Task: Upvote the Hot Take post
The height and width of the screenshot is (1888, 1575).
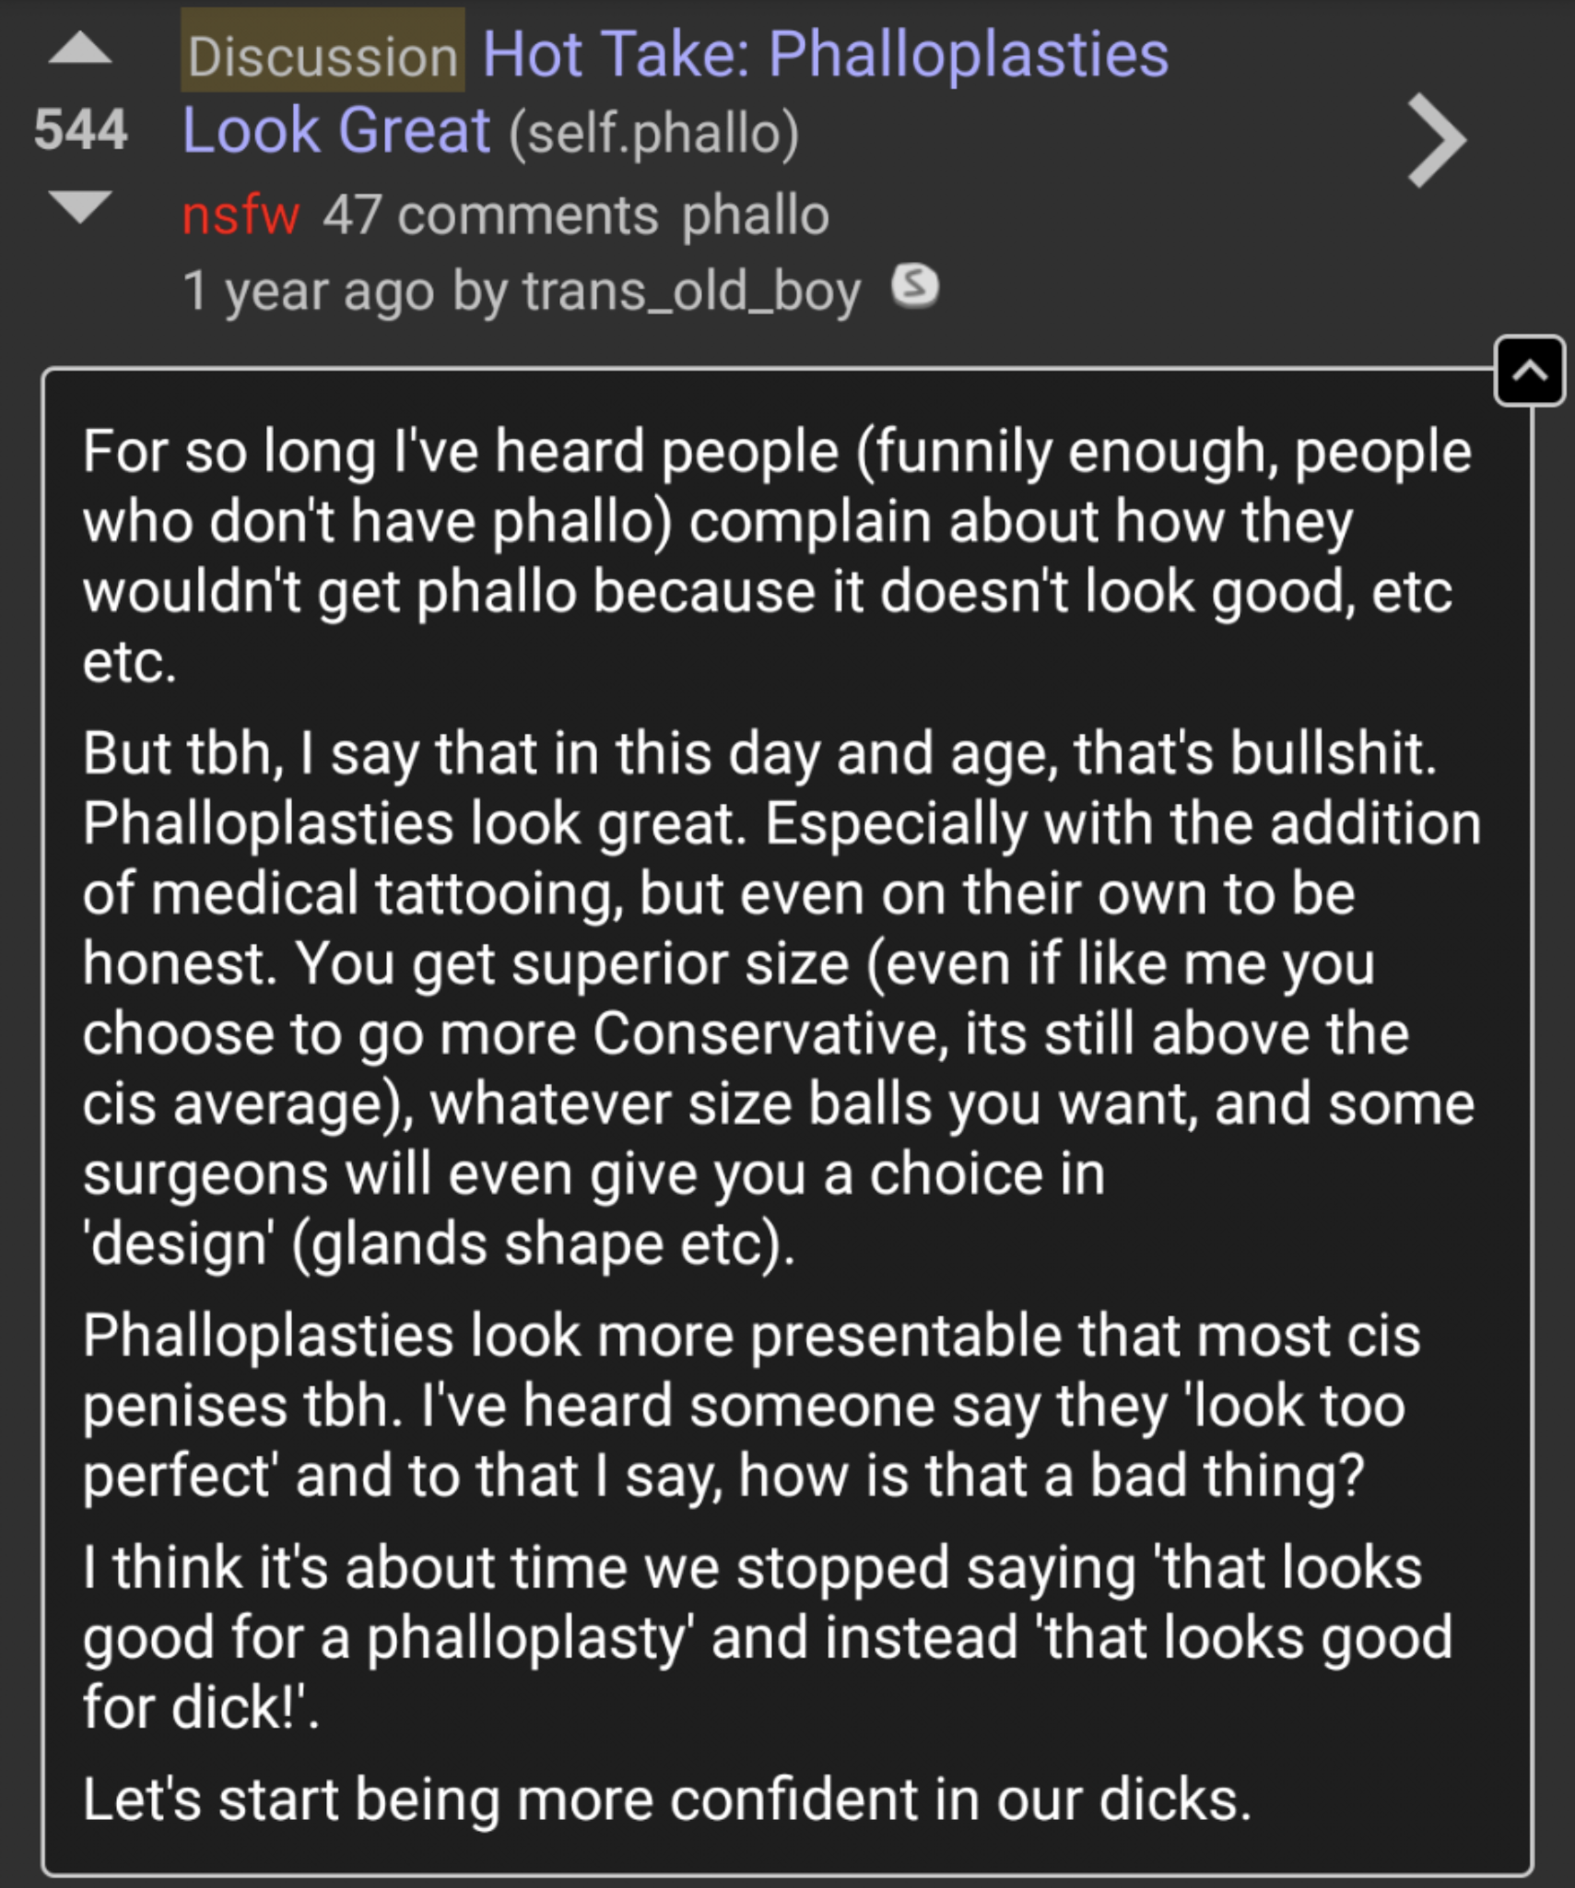Action: pos(80,49)
